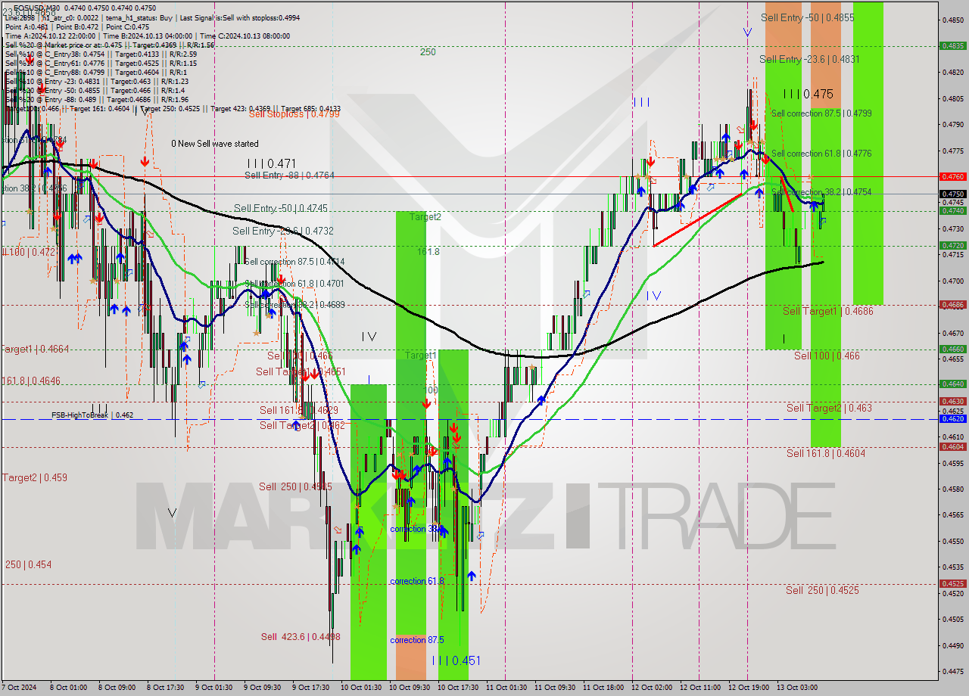
Task: Select the black 'I V' wave label above Target1
Action: point(369,336)
